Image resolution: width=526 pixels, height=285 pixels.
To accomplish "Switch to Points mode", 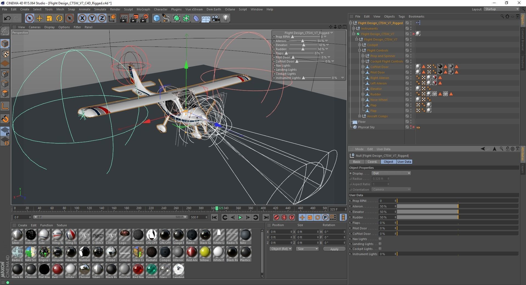I will coord(5,74).
